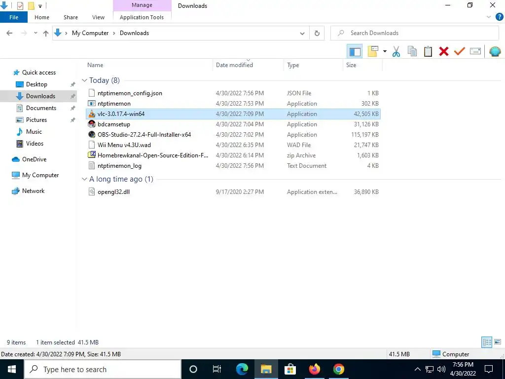Click Downloads in address breadcrumb
This screenshot has width=505, height=379.
134,33
